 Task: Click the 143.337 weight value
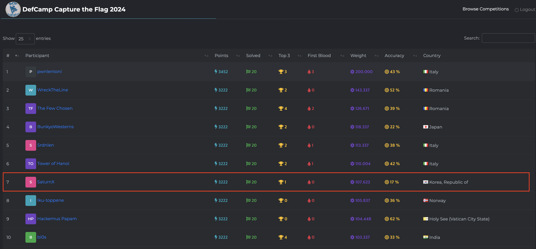(363, 90)
